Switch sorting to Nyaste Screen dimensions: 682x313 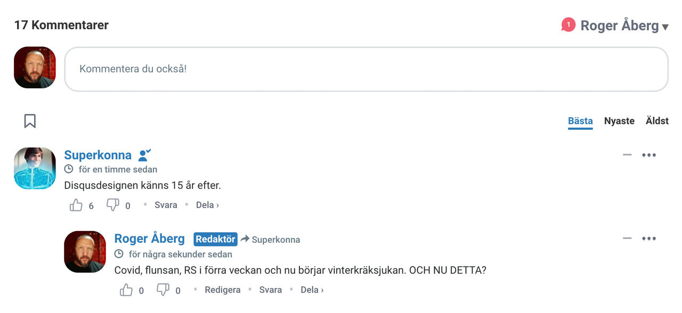coord(619,121)
